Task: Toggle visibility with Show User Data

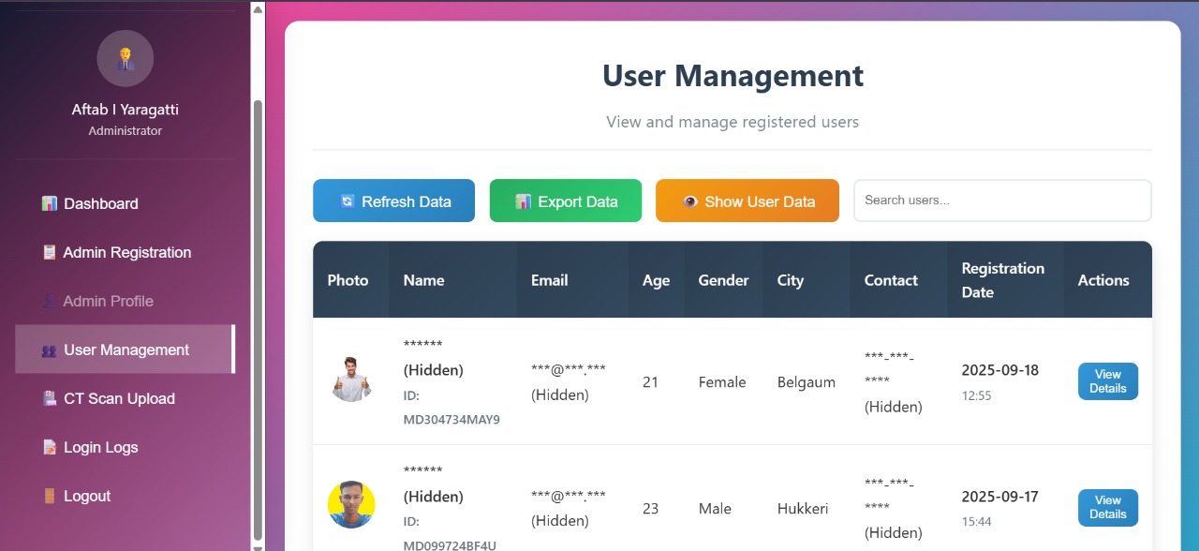Action: coord(747,201)
